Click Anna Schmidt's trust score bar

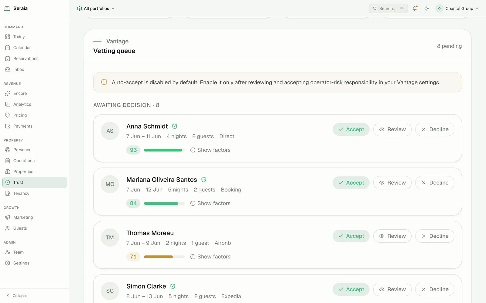(164, 150)
